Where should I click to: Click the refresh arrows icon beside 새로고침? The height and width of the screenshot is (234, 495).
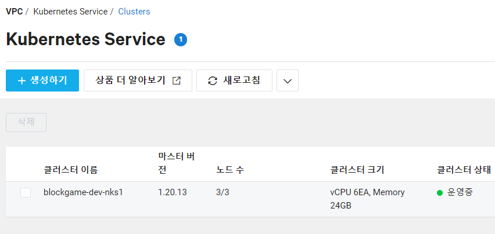pos(213,81)
